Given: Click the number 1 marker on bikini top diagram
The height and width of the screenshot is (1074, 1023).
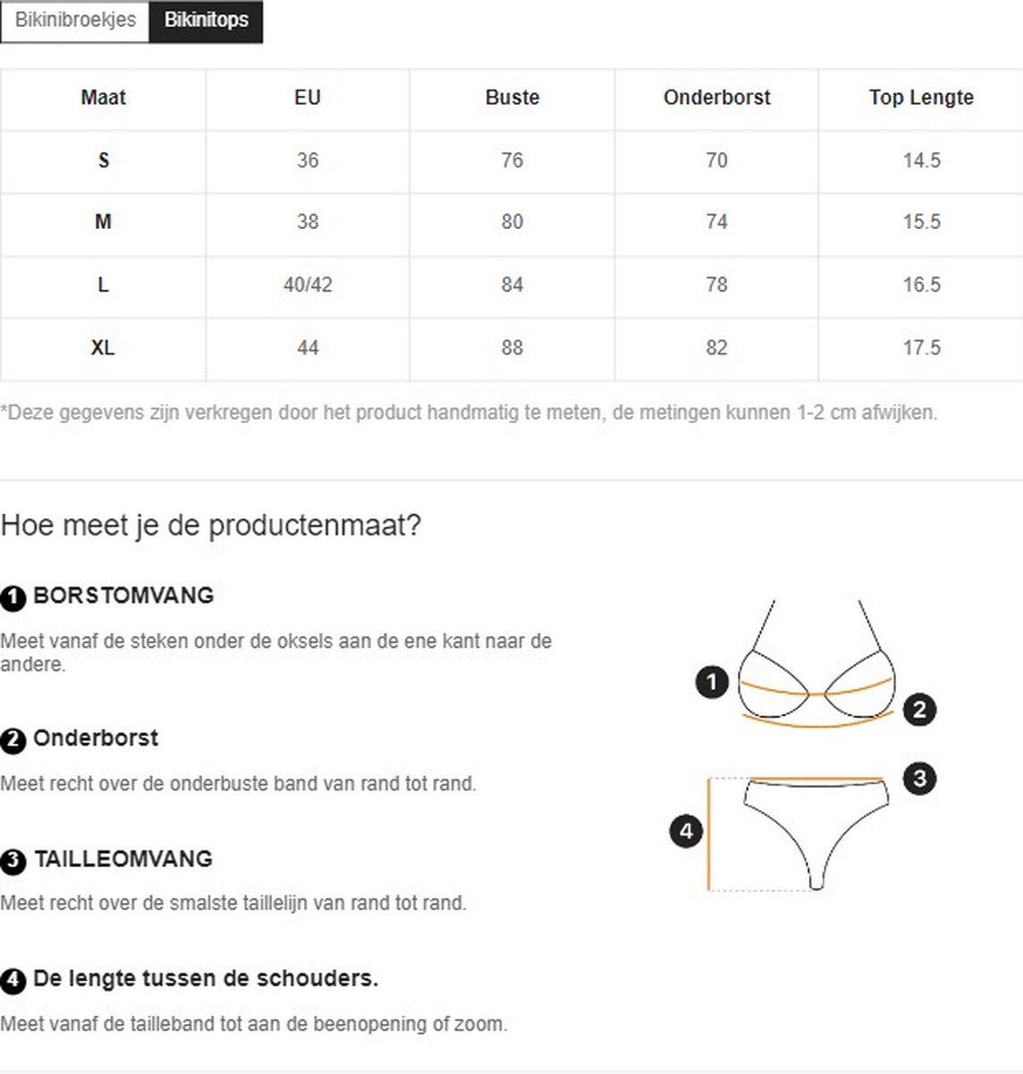Looking at the screenshot, I should tap(712, 683).
